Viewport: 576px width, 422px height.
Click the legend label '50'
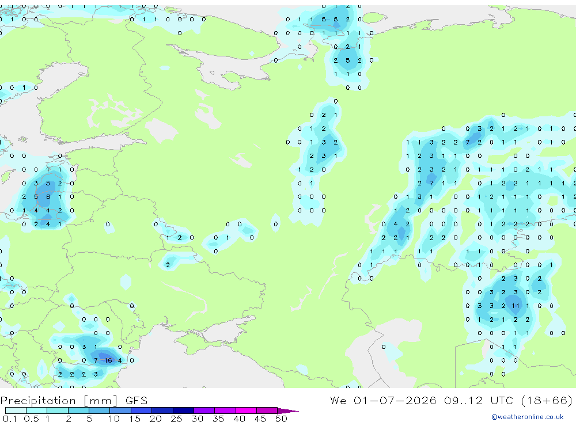pyautogui.click(x=281, y=419)
